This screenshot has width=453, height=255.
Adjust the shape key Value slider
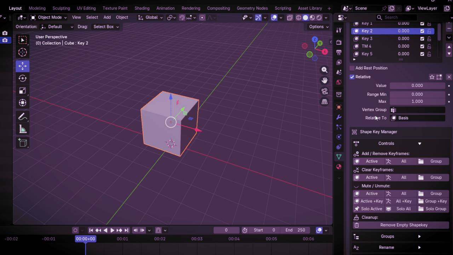[x=417, y=85]
